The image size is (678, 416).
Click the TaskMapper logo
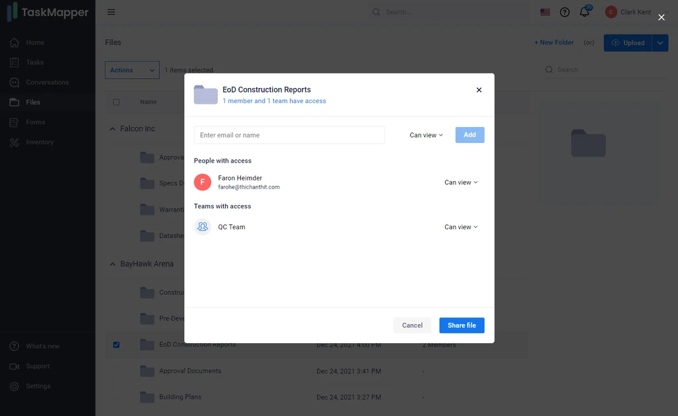coord(48,12)
